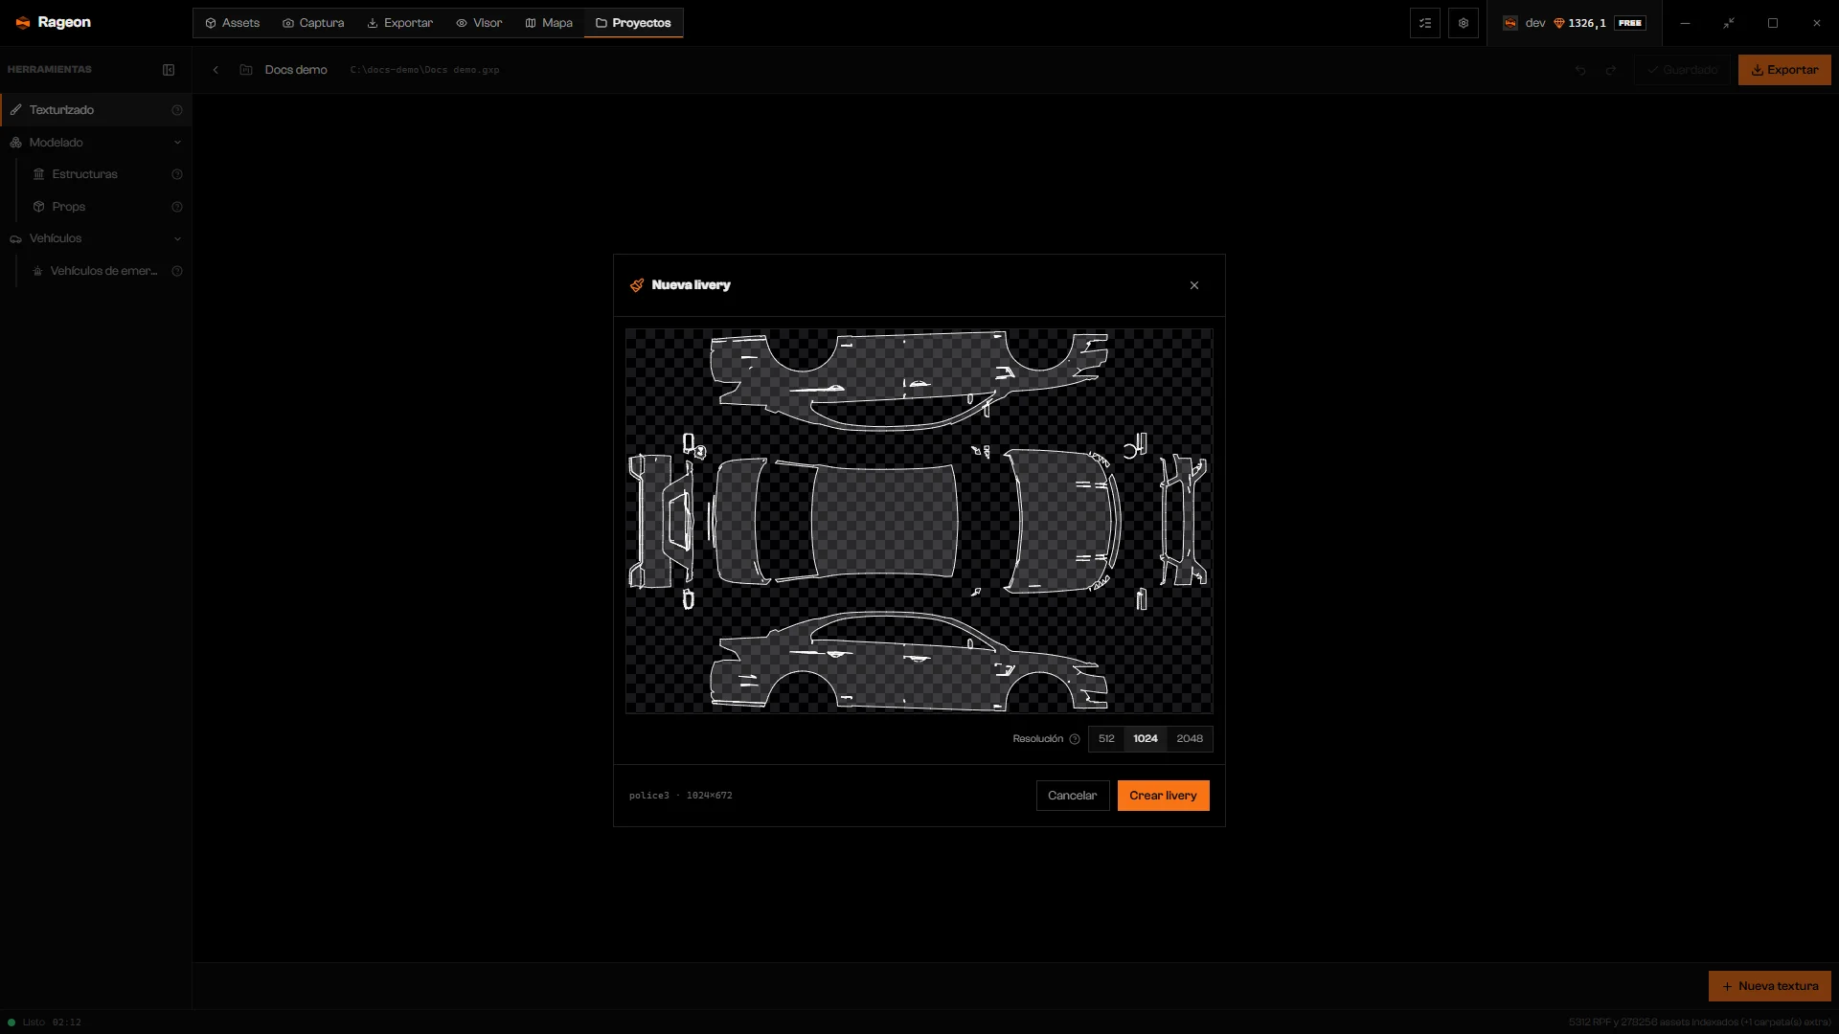Click the Resolución info icon
Screen dimensions: 1839x1034
click(1075, 739)
